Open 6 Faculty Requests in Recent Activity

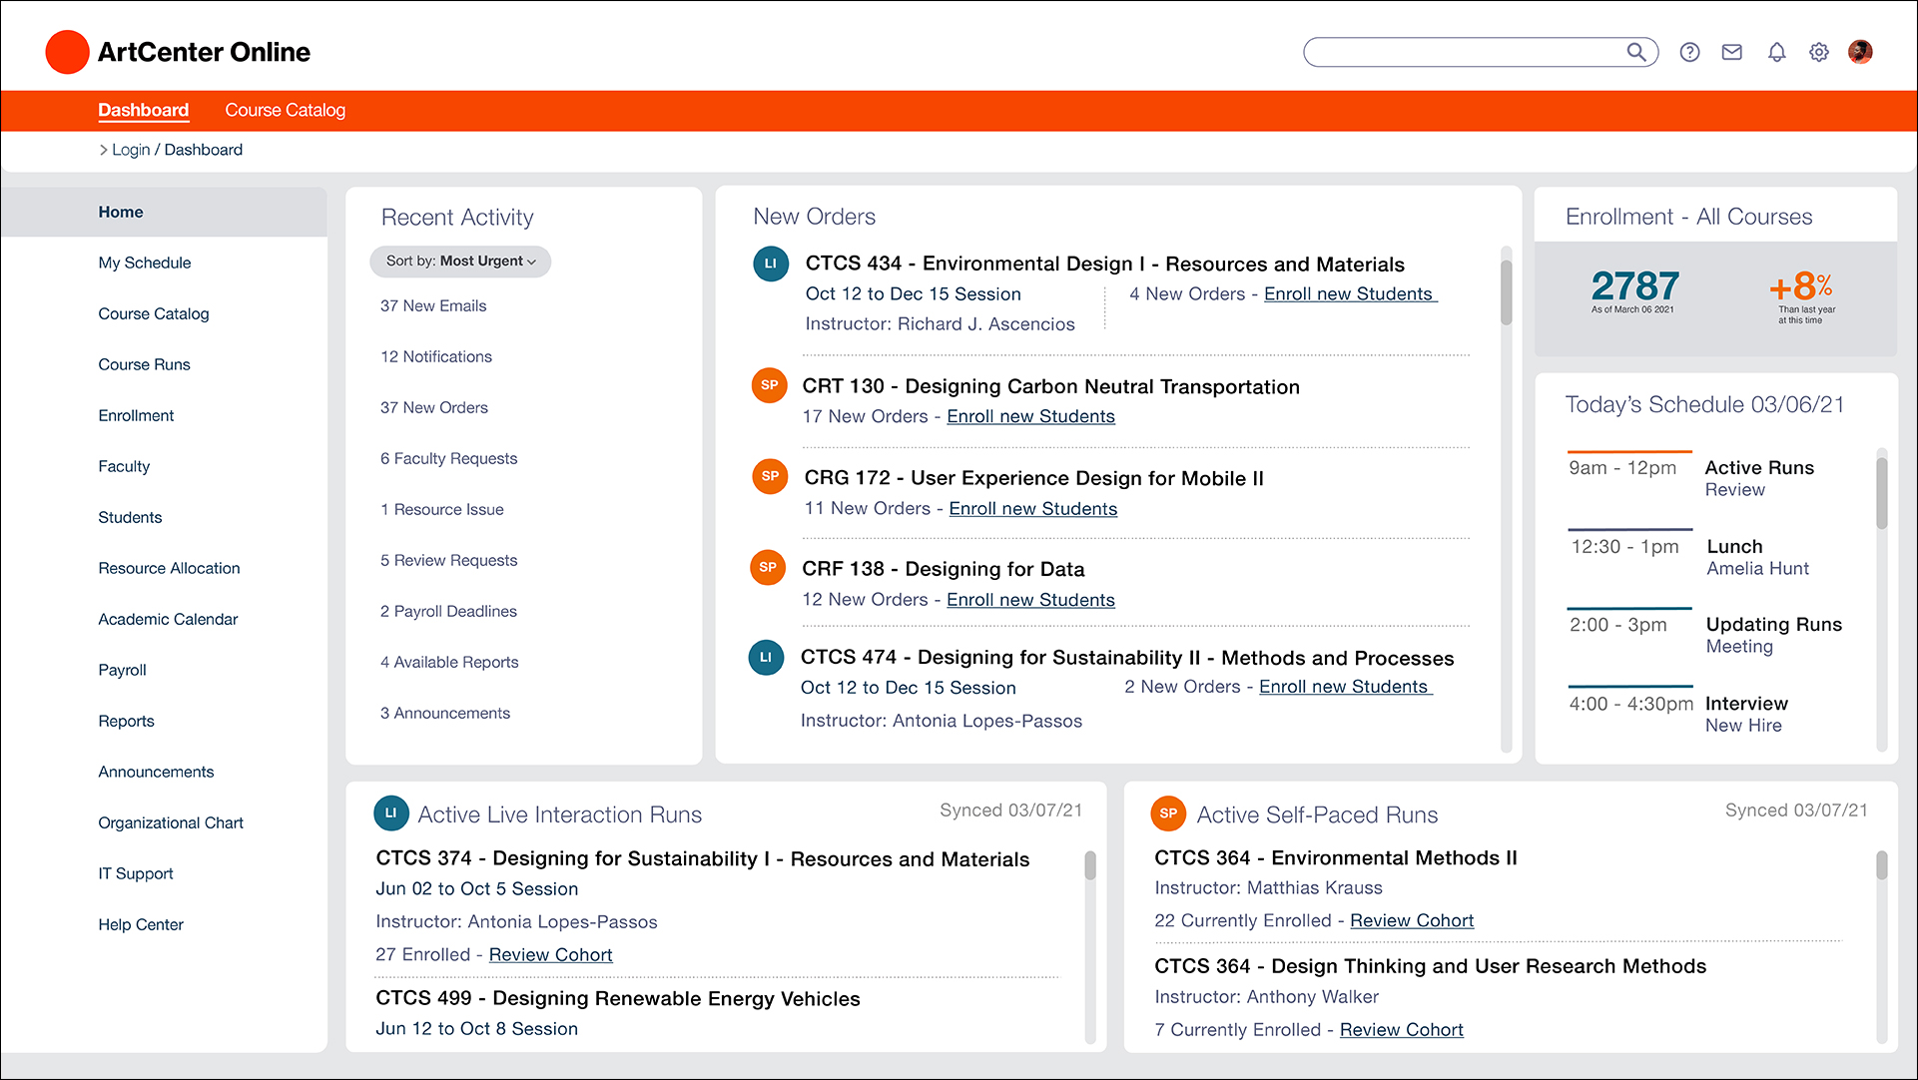448,458
